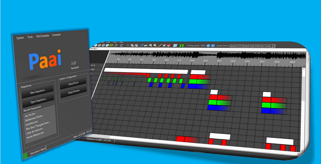Select the Timeline tab
Image resolution: width=321 pixels, height=164 pixels.
[x=94, y=49]
